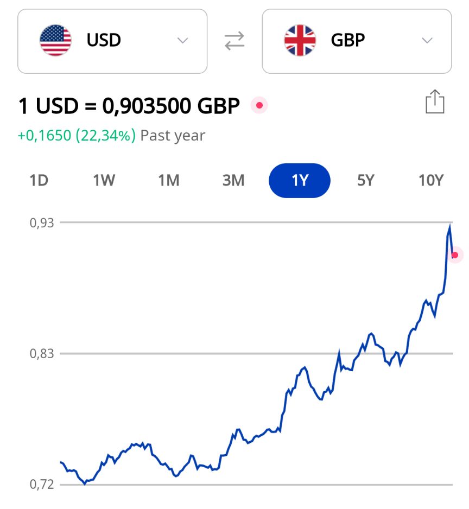This screenshot has width=469, height=509.
Task: Switch chart to 1M range
Action: (169, 180)
